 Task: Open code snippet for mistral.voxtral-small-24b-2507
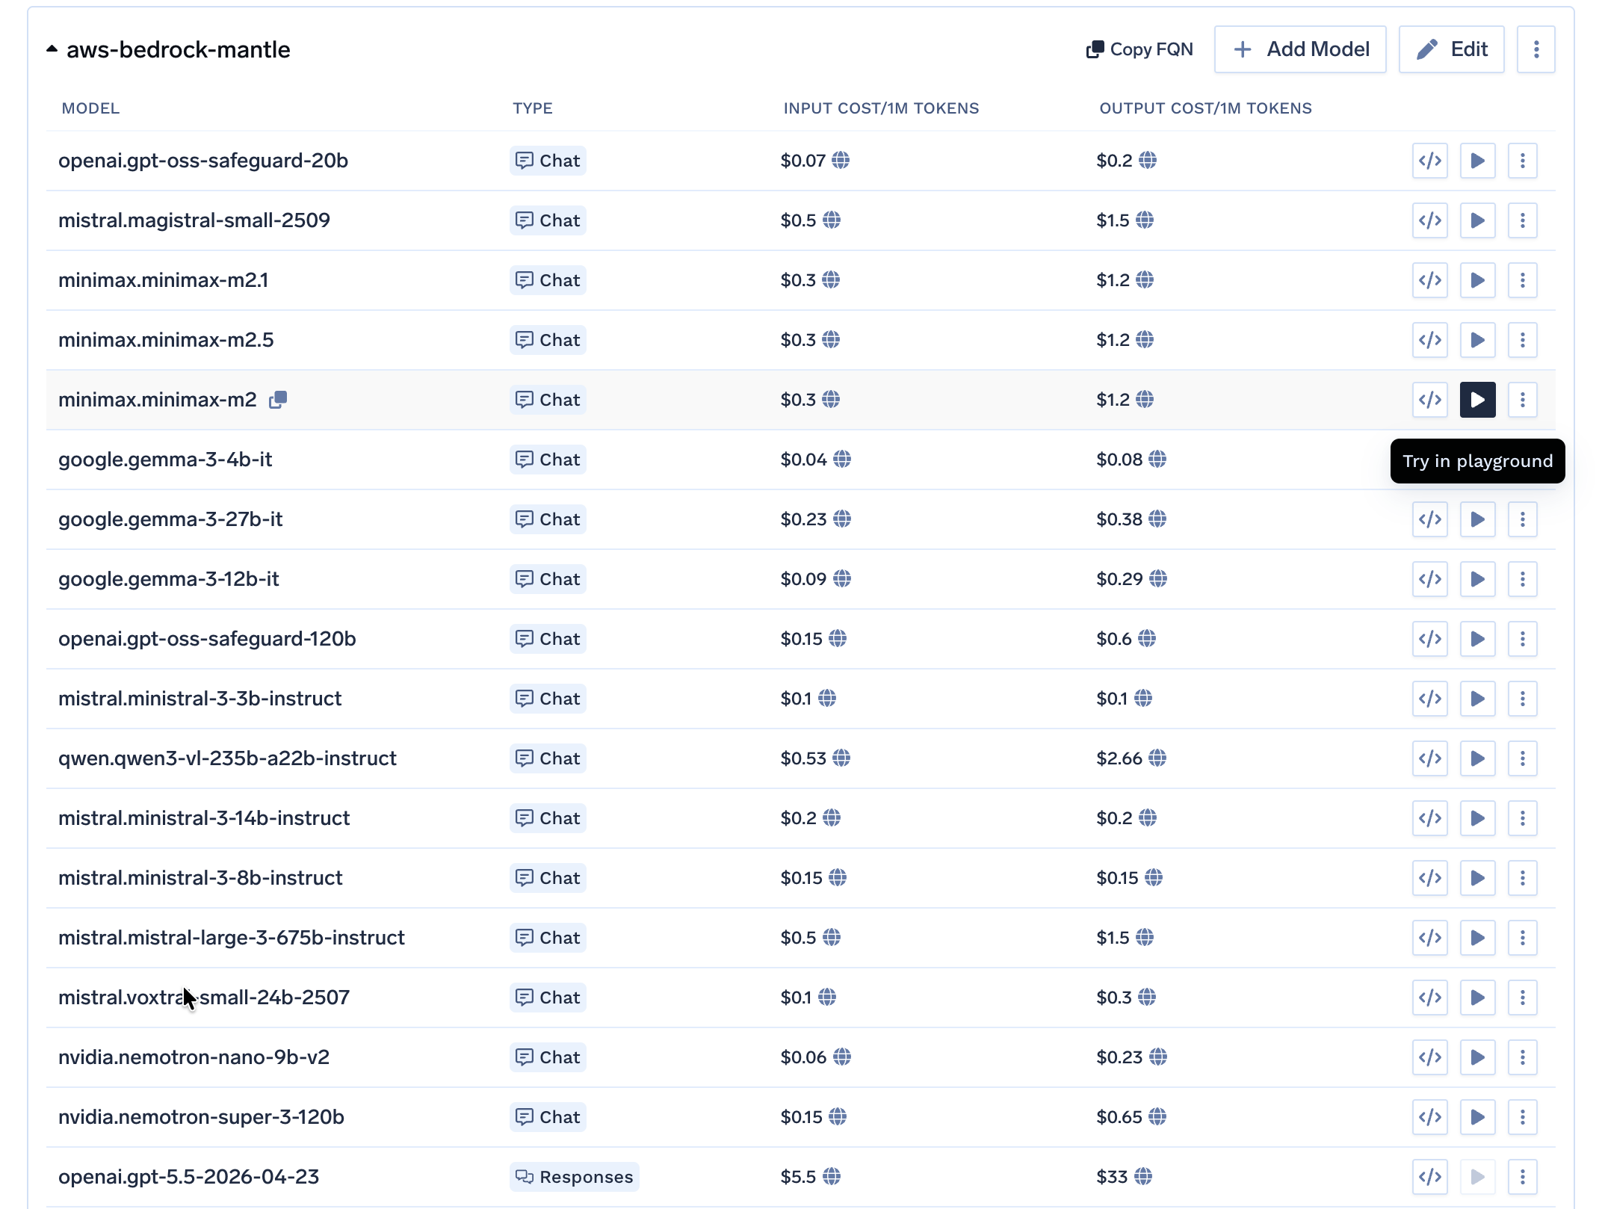pyautogui.click(x=1430, y=998)
